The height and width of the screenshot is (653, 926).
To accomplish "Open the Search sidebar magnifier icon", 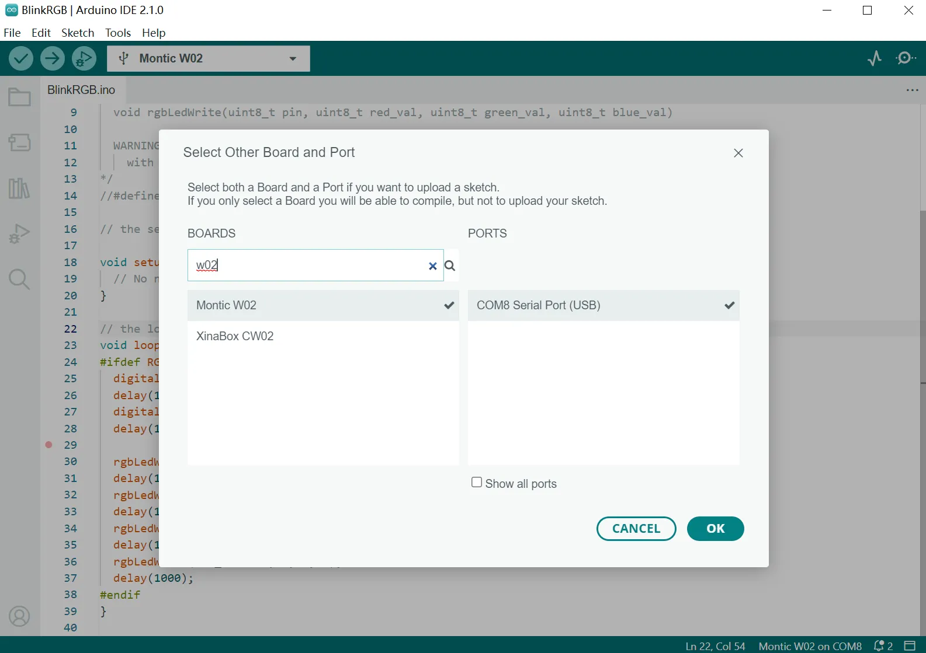I will [19, 280].
